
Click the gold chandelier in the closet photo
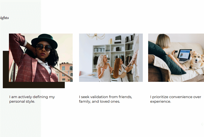pyautogui.click(x=96, y=36)
